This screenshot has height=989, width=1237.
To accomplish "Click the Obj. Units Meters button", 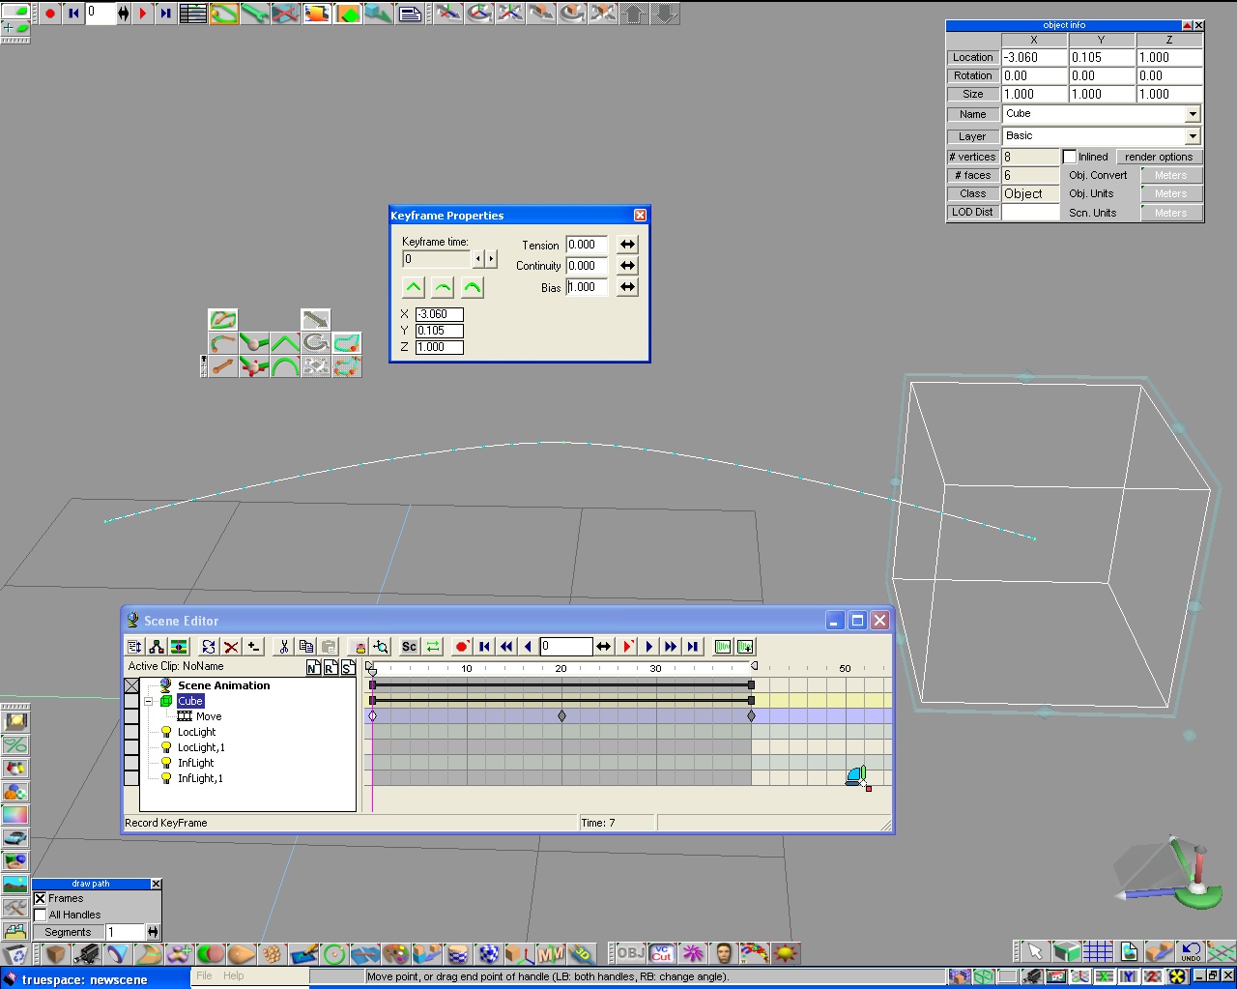I will tap(1170, 194).
